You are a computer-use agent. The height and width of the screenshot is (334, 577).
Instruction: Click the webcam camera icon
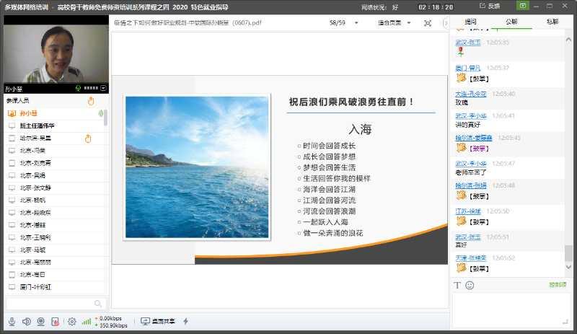[x=41, y=322]
